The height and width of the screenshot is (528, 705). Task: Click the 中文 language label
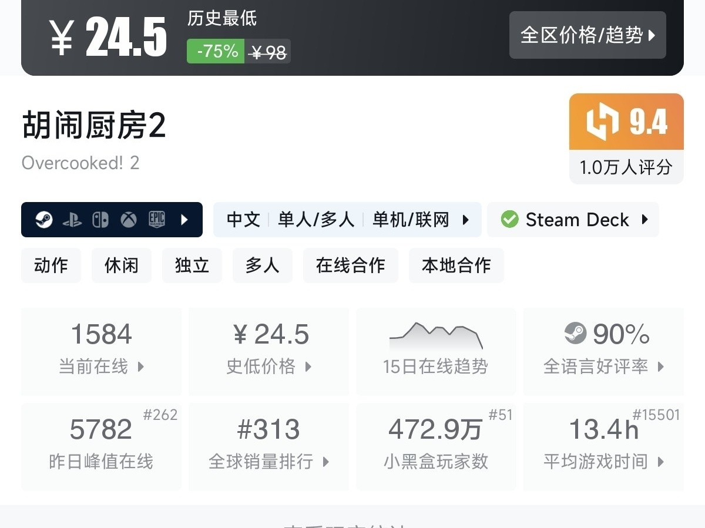tap(243, 220)
